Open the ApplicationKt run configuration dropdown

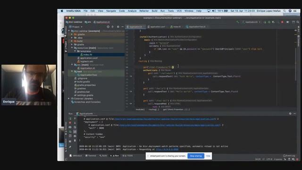pyautogui.click(x=252, y=22)
